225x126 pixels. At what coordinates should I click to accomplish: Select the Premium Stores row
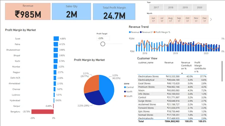172,87
